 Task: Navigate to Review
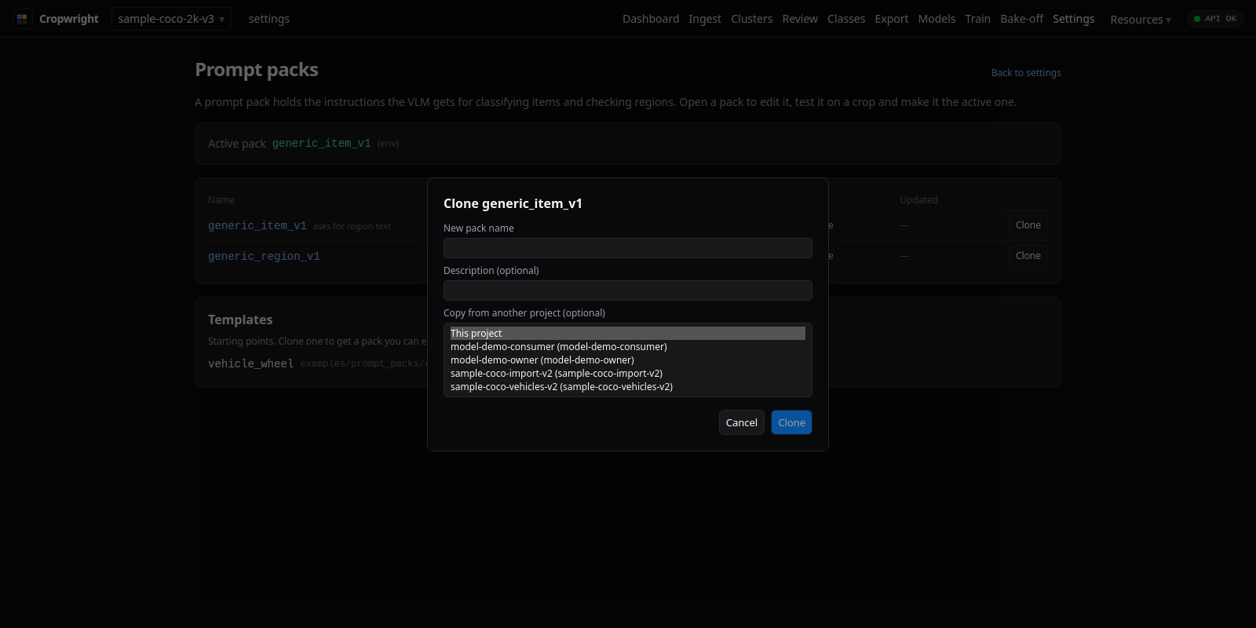pos(800,19)
